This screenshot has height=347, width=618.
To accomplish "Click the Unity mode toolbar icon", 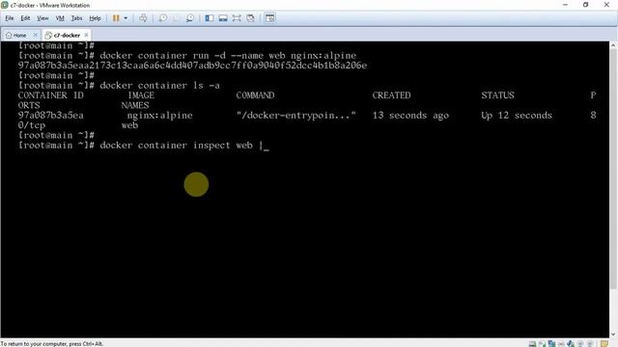I will (x=250, y=18).
